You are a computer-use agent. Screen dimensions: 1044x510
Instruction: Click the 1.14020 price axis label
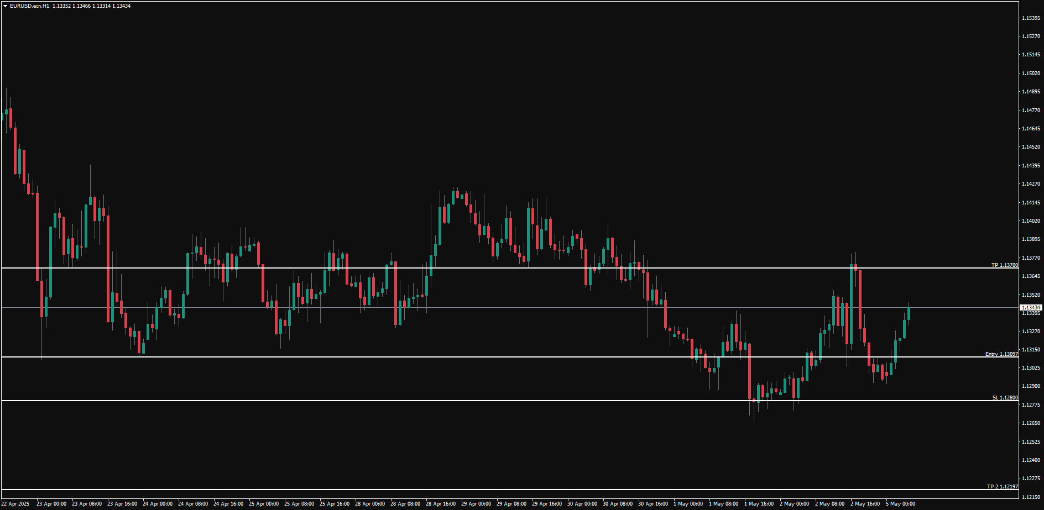(1031, 221)
